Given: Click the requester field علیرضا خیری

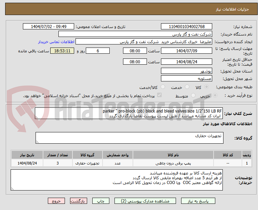Looking at the screenshot, I should pyautogui.click(x=144, y=42).
